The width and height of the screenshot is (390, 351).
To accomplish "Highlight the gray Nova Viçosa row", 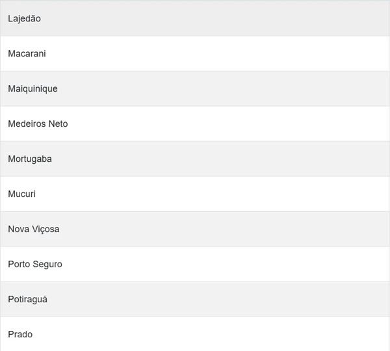I will point(227,229).
